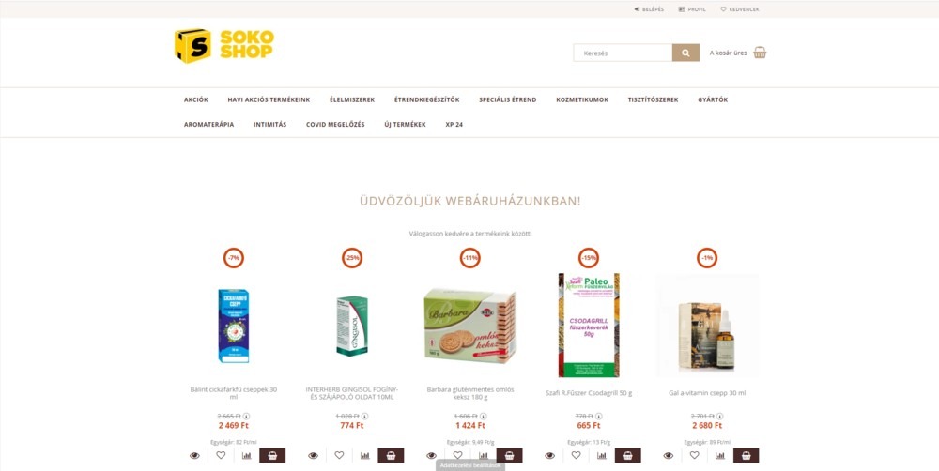
Task: Add Szafi Csodagrill to cart
Action: click(x=627, y=455)
